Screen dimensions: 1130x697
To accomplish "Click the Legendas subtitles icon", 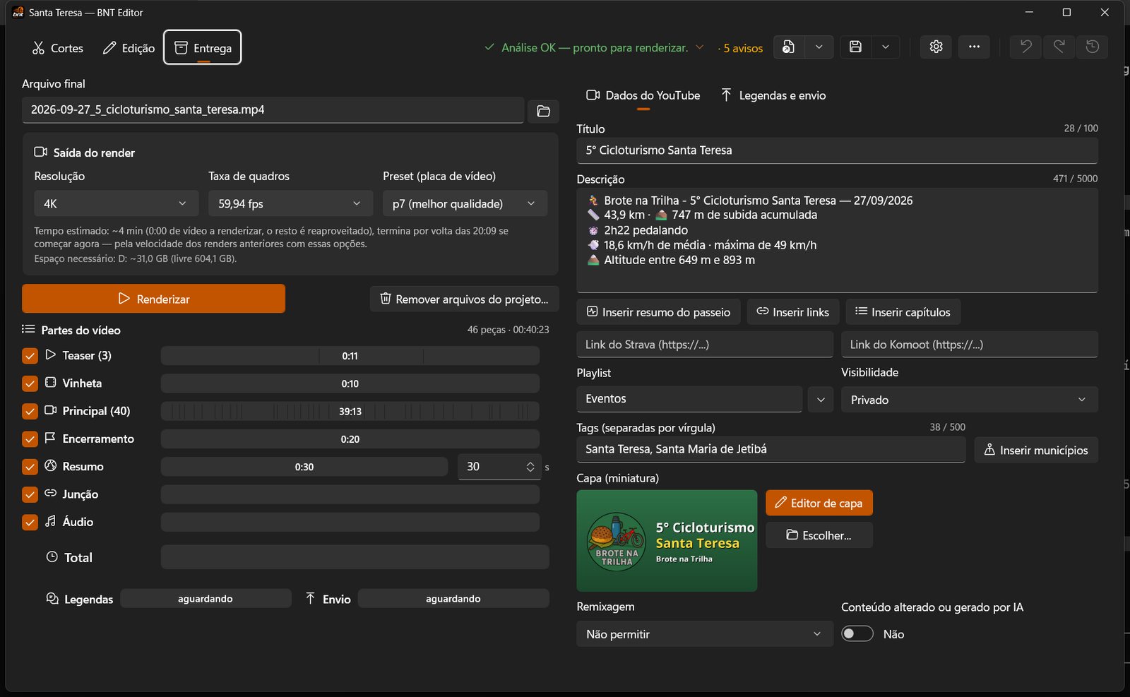I will click(52, 599).
